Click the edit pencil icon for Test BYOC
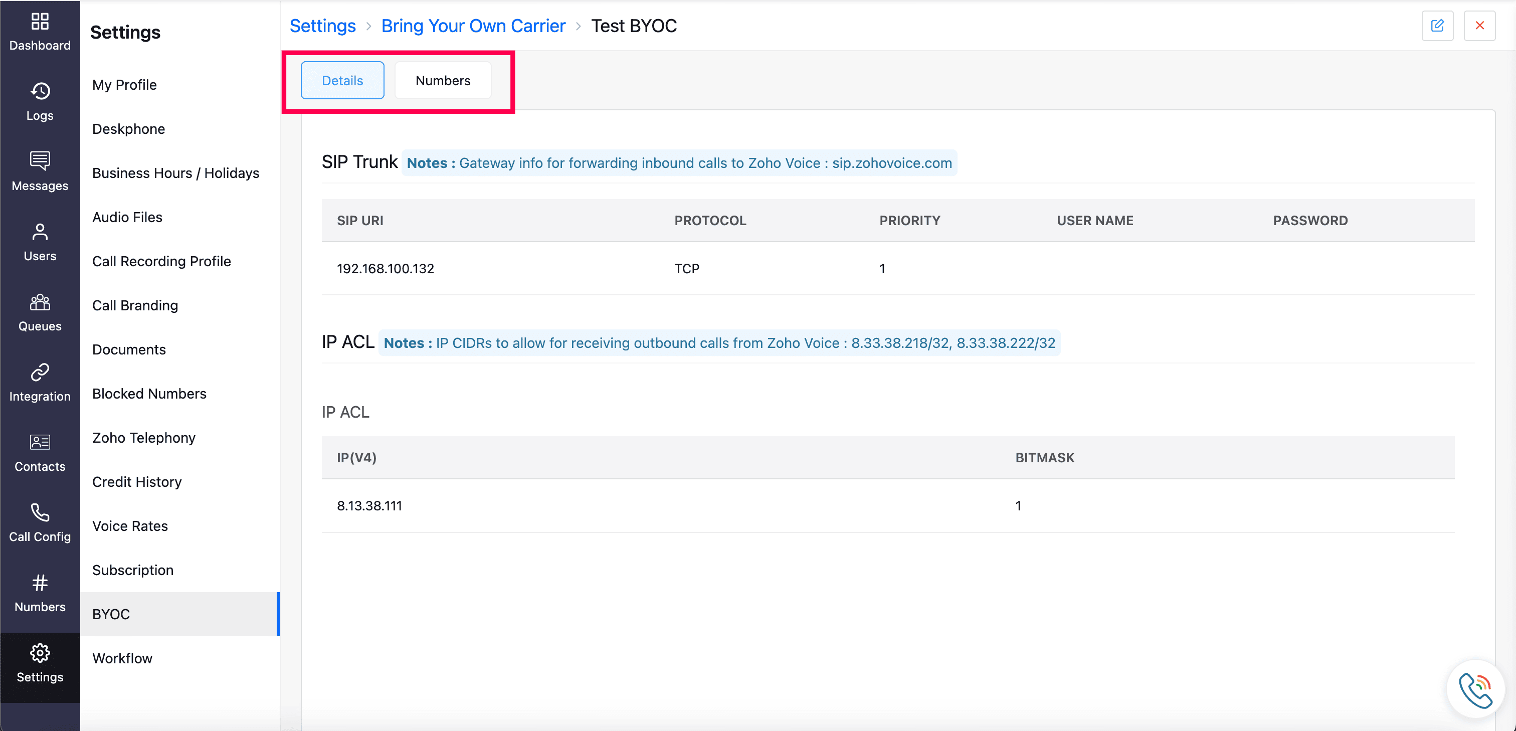 [x=1437, y=26]
